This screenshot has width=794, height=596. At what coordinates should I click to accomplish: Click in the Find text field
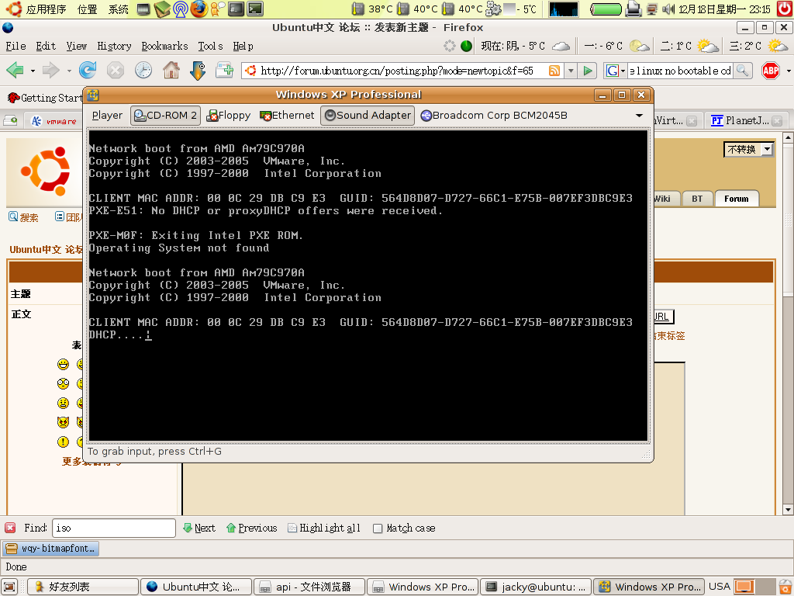point(114,528)
